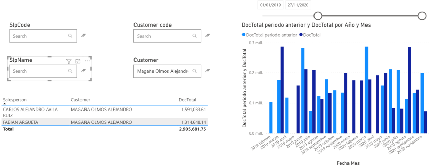Click the DocTotal periodo anterior legend swatch
430x167 pixels.
tap(244, 35)
